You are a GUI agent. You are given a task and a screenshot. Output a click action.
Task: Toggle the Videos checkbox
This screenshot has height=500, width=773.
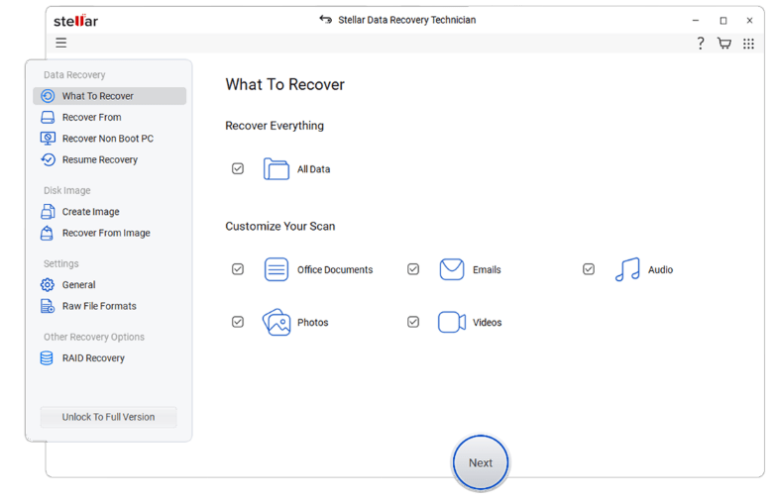point(413,322)
